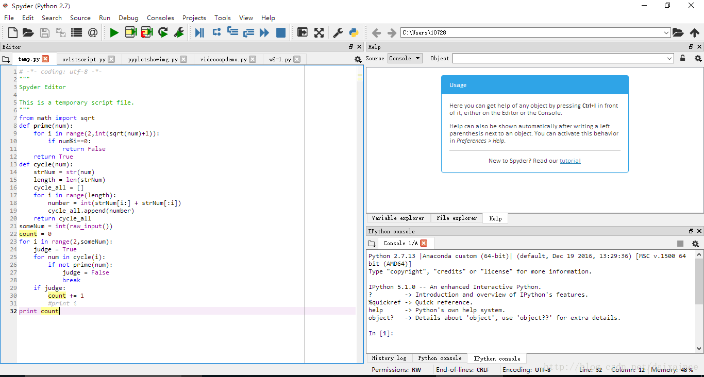Click the @ symbol finder icon
704x377 pixels.
coord(93,32)
